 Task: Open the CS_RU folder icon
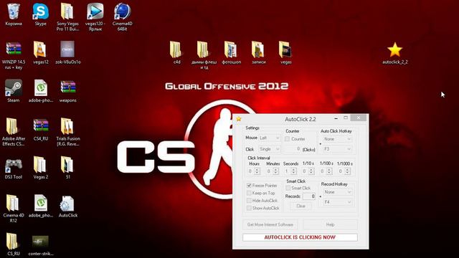coord(14,244)
